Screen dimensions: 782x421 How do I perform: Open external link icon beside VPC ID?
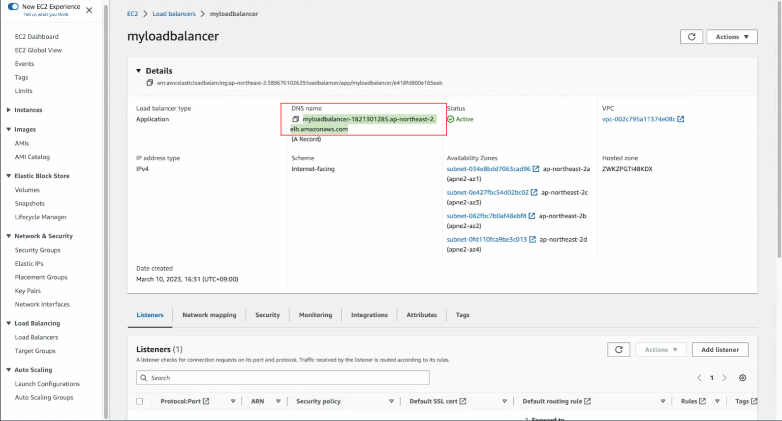coord(681,119)
